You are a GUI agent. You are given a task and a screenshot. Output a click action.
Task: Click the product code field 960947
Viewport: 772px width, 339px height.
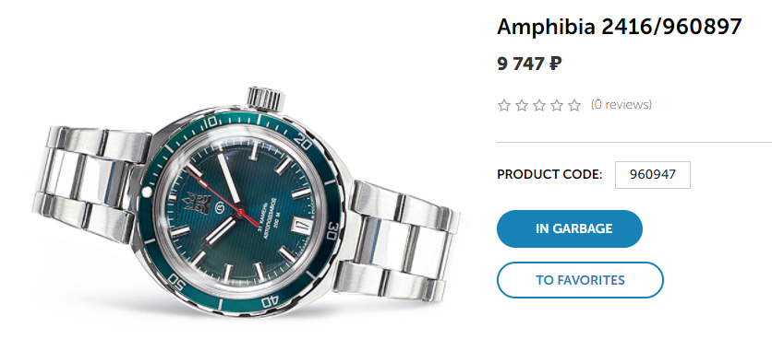tap(652, 174)
